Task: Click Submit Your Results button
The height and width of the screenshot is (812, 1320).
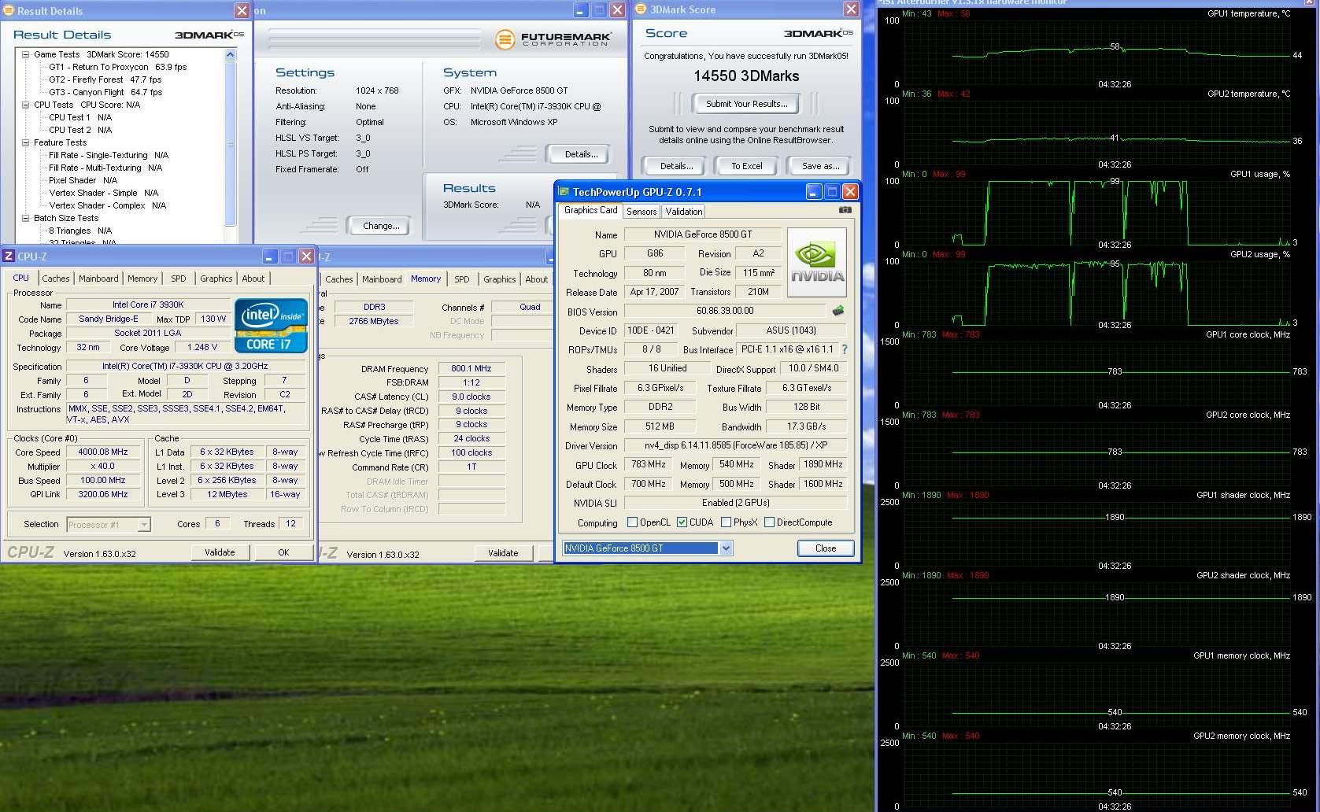Action: click(x=746, y=104)
